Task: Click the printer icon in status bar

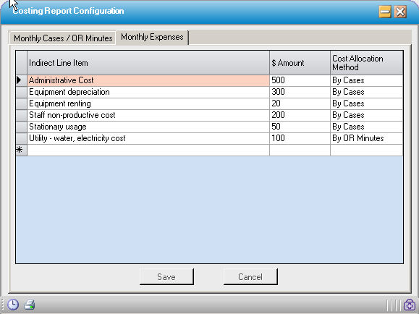Action: 30,305
